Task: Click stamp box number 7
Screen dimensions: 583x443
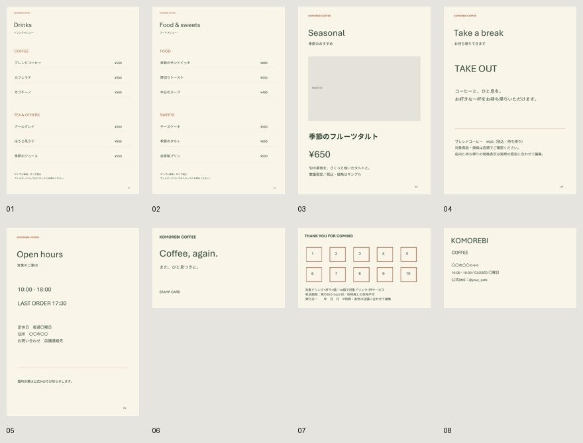Action: point(338,274)
